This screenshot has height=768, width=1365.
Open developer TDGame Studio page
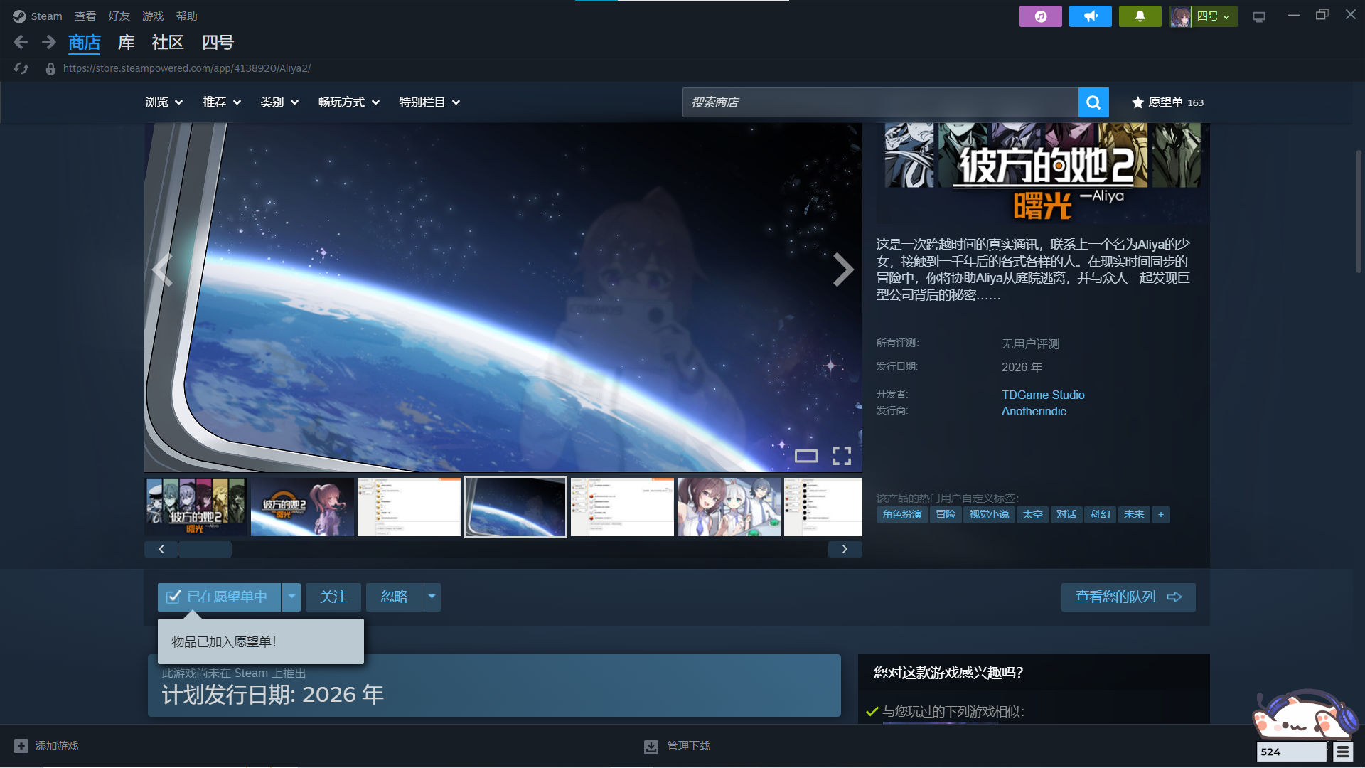[x=1043, y=395]
